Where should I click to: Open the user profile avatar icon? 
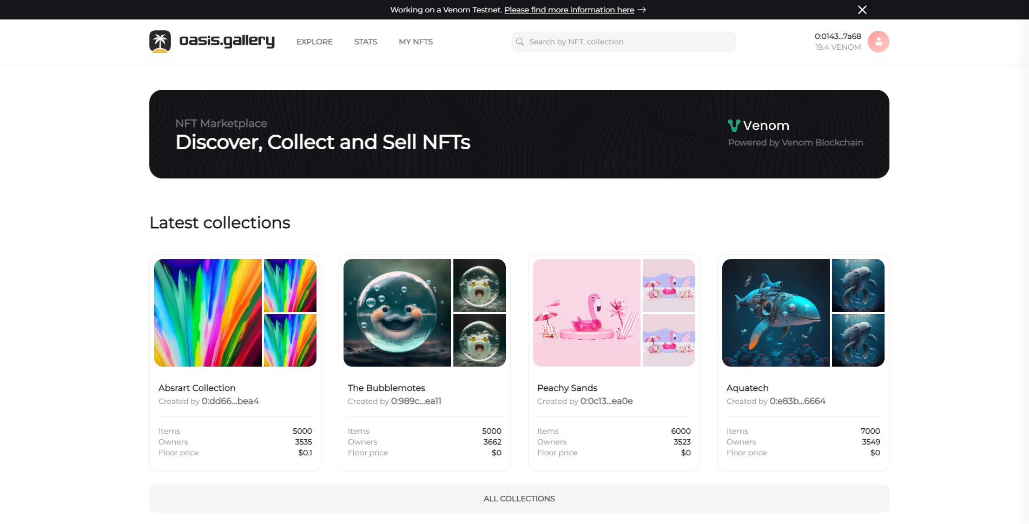tap(878, 42)
